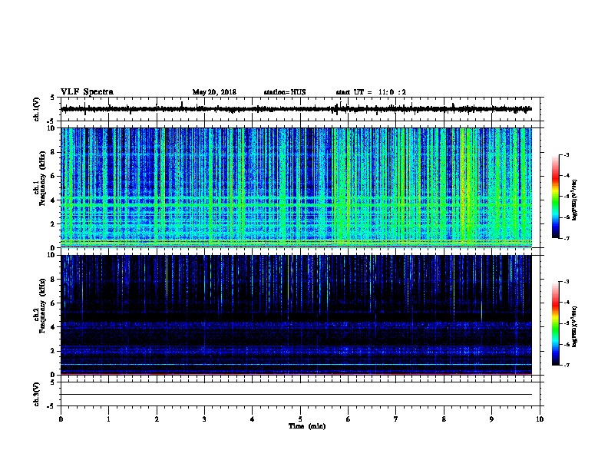Click the "VLF Spectra" plot title

[x=87, y=92]
